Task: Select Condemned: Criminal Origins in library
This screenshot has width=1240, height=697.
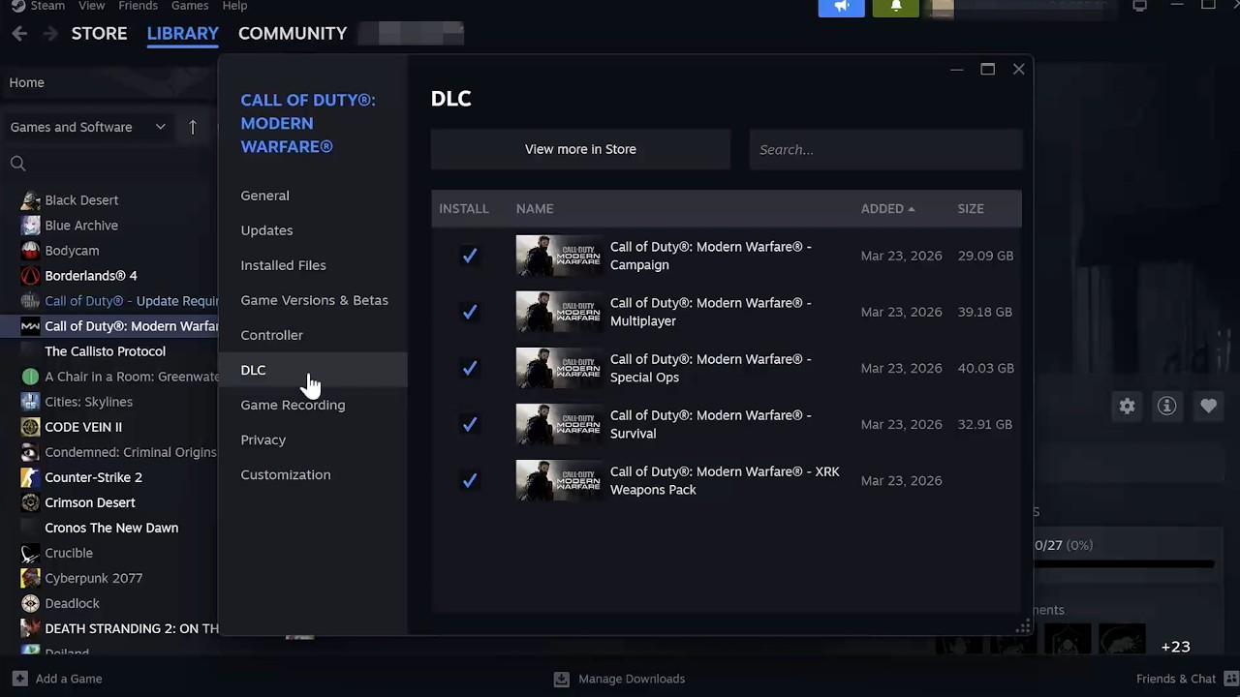Action: pos(131,452)
